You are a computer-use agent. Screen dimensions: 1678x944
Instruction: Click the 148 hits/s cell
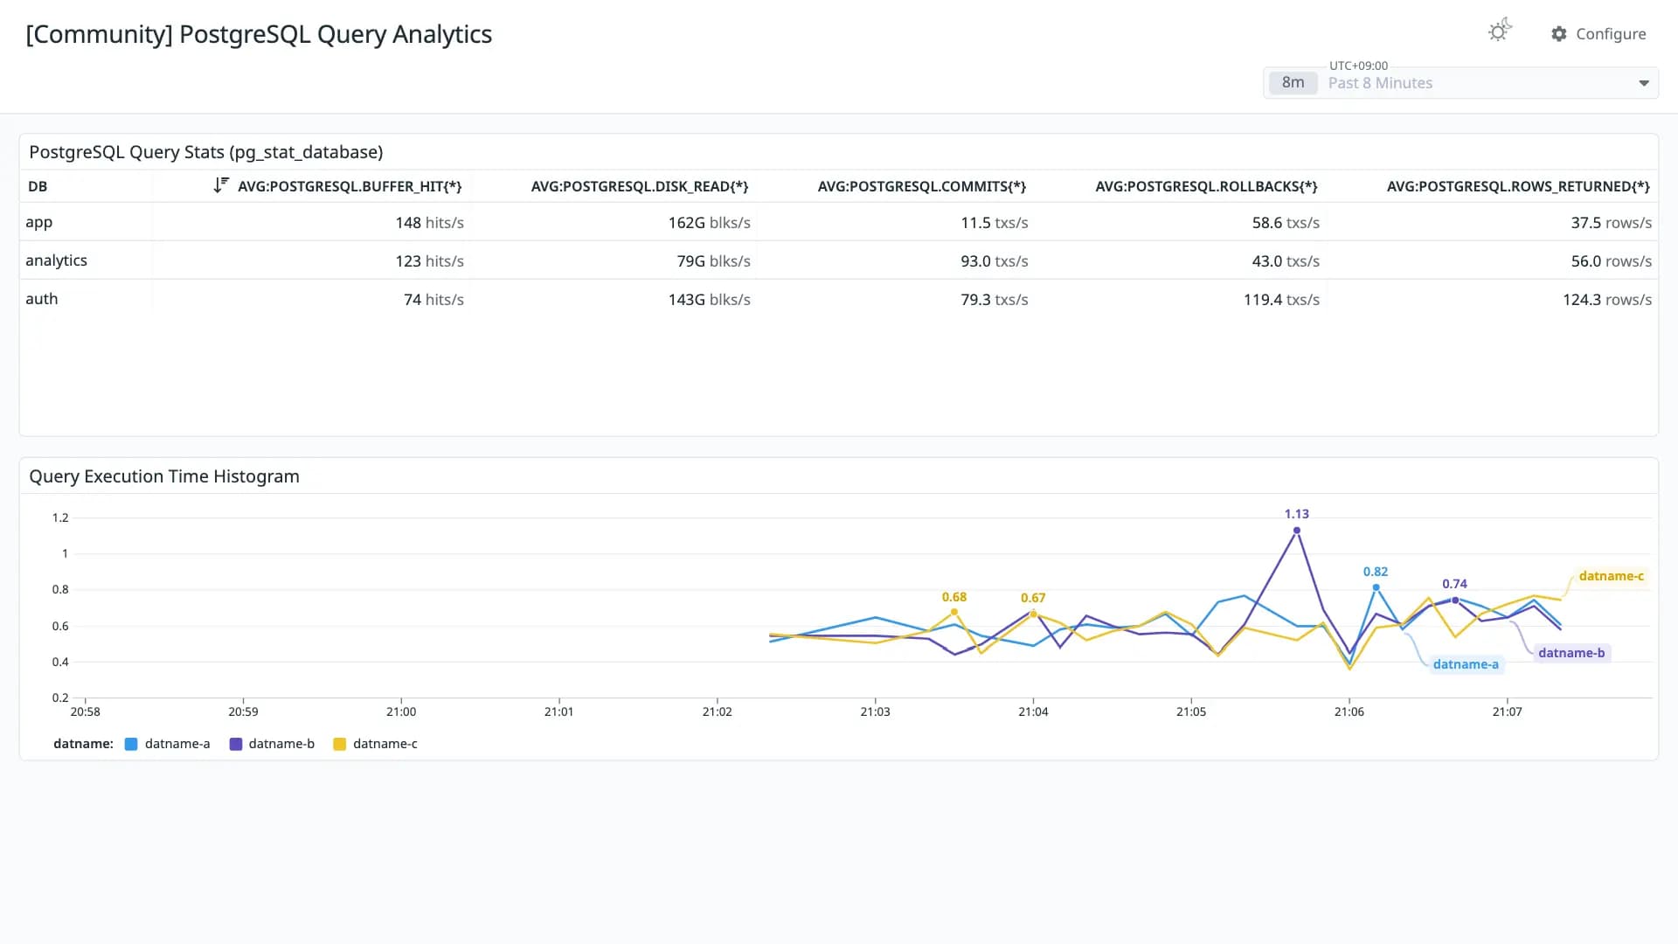tap(429, 223)
